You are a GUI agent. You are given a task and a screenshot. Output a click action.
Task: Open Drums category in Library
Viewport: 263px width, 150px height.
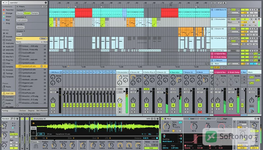(9, 40)
